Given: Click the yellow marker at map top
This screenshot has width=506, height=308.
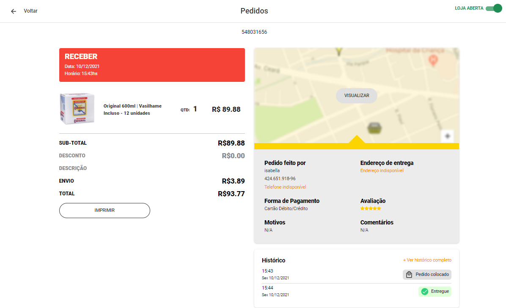Looking at the screenshot, I should pyautogui.click(x=338, y=52).
